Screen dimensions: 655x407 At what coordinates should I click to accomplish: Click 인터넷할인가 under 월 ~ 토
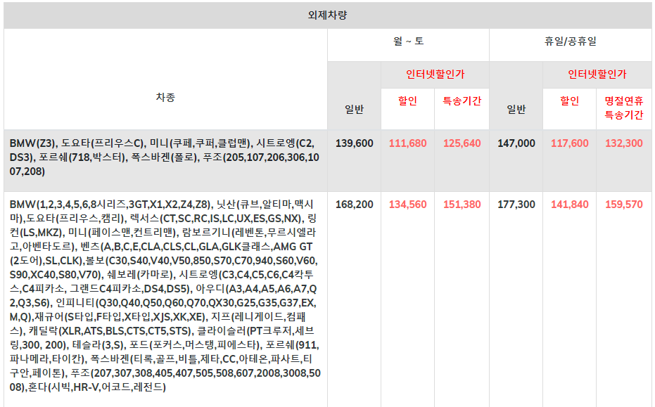pos(435,75)
